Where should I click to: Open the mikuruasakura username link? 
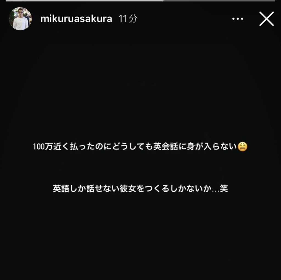[x=76, y=19]
